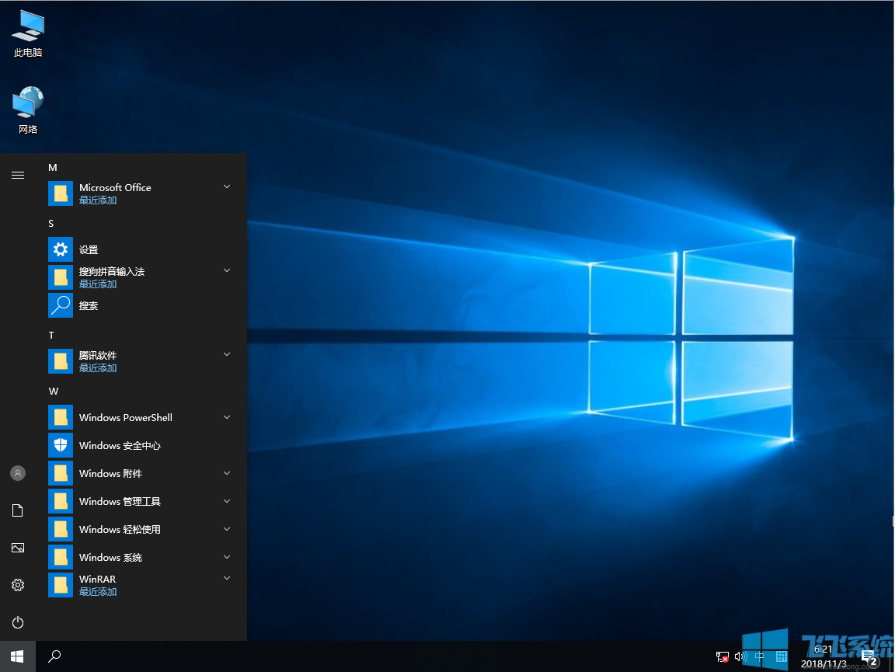Expand the 腾讯软件 group
Image resolution: width=895 pixels, height=672 pixels.
226,353
